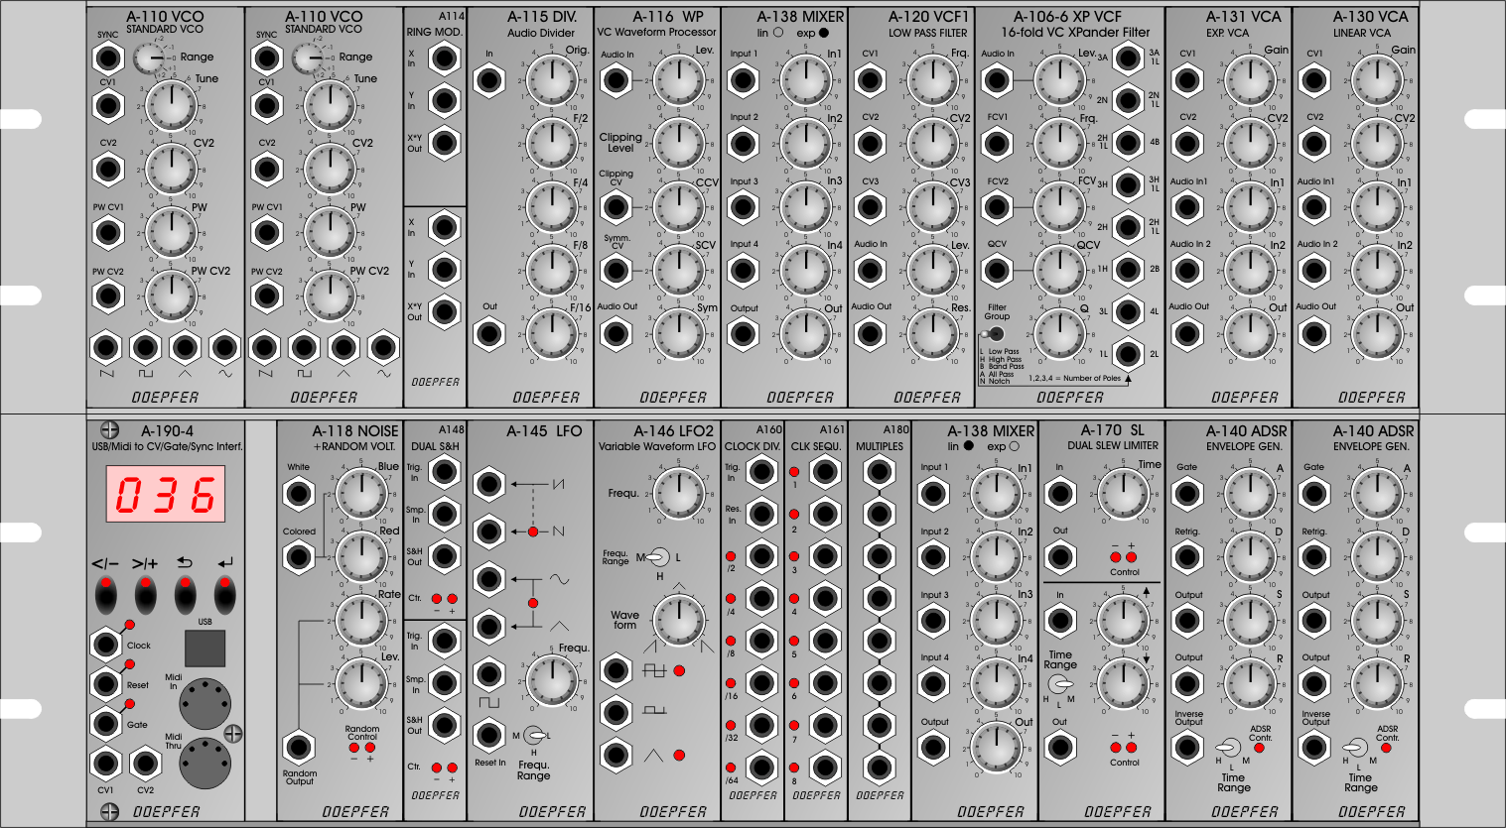Viewport: 1506px width, 828px height.
Task: Click the White noise jack on A-118
Action: coord(299,493)
